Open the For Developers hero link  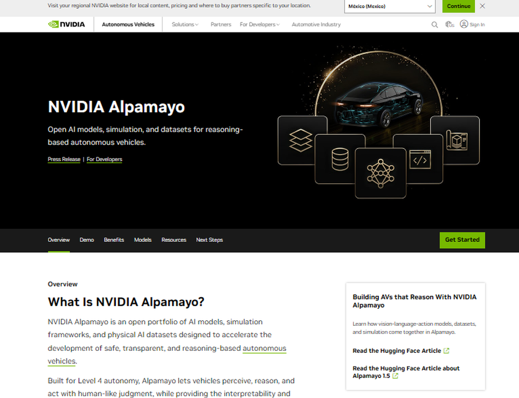click(x=104, y=159)
